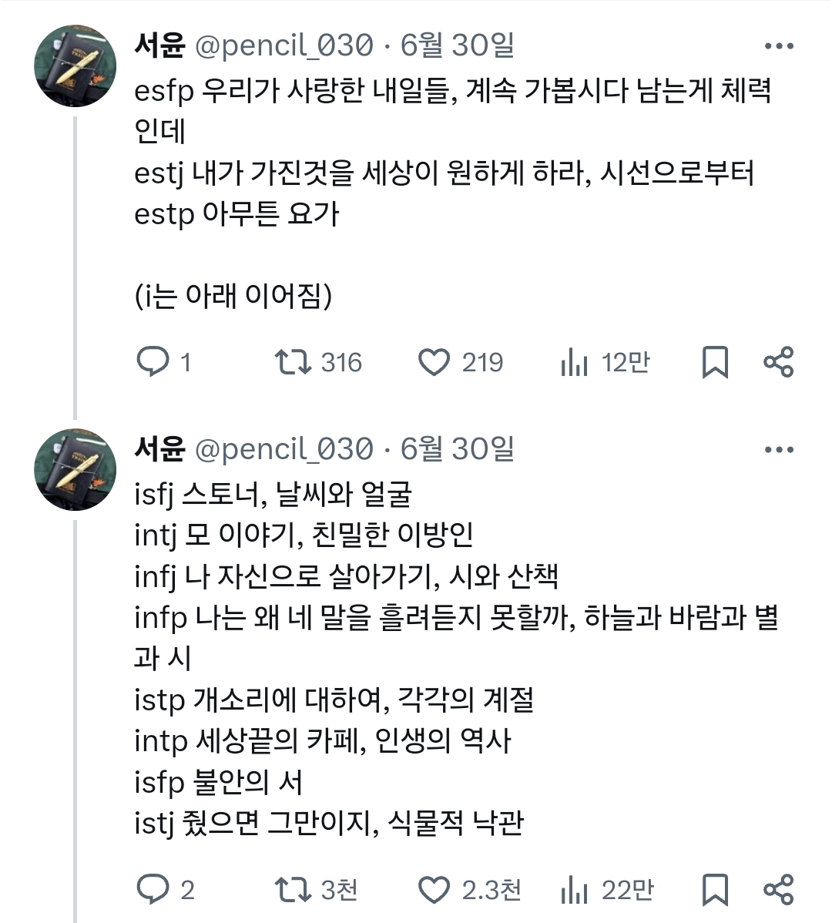
Task: Open 서윤 profile picture on first tweet
Action: pyautogui.click(x=75, y=66)
